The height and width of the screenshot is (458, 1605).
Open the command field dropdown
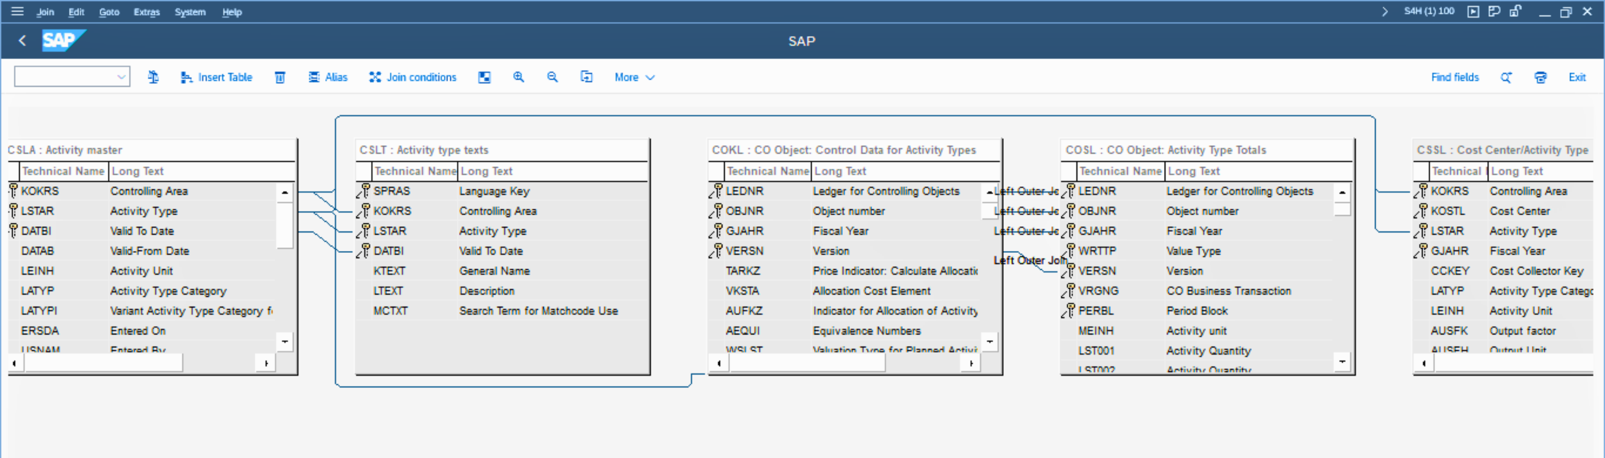(x=121, y=77)
